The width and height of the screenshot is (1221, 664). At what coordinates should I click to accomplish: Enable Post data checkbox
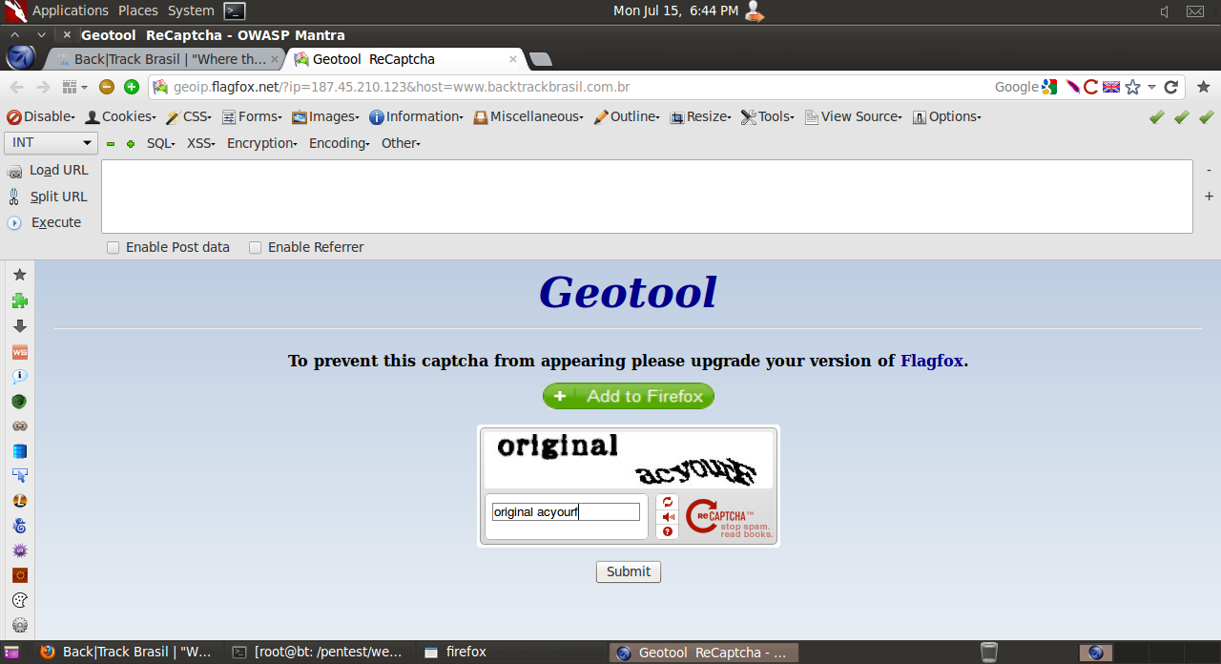tap(114, 247)
